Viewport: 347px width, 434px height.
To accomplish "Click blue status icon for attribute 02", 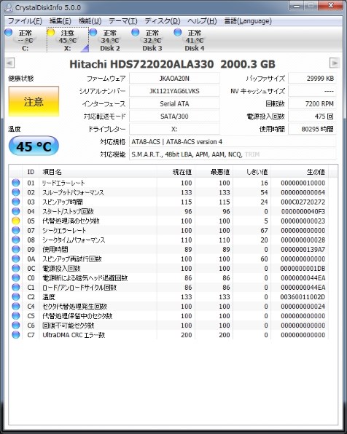I will click(x=16, y=192).
